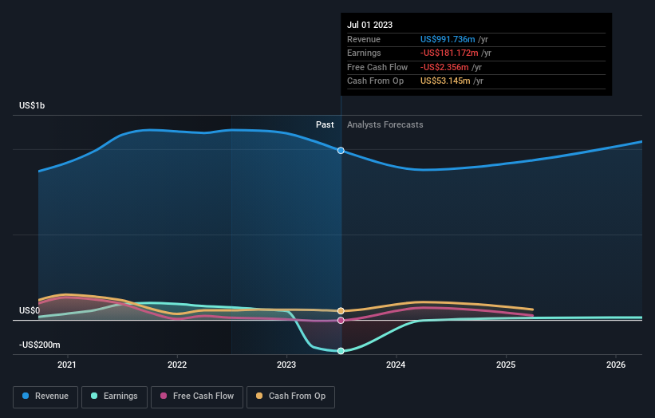The height and width of the screenshot is (418, 655).
Task: Click the Jul 01 2023 tooltip date
Action: tap(369, 25)
